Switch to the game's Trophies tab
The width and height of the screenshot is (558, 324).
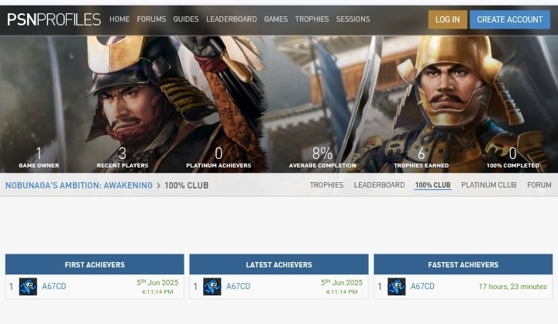tap(326, 185)
